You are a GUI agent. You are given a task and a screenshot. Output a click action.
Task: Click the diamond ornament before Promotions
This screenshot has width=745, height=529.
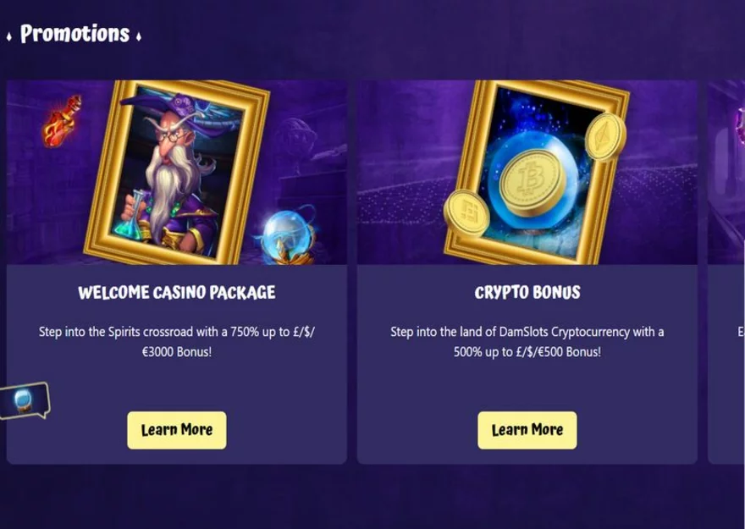click(9, 36)
